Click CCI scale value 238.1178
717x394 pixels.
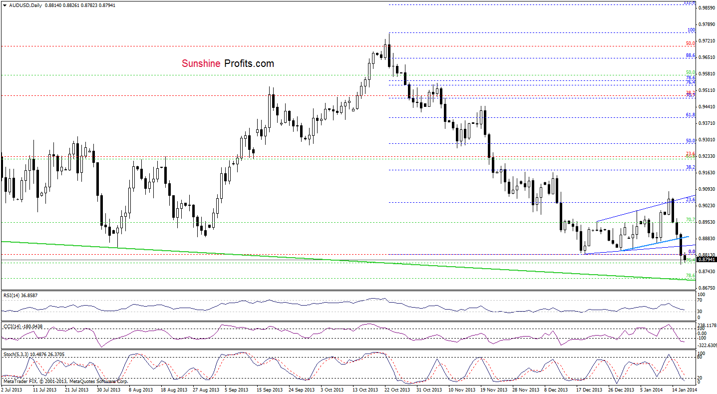(x=707, y=325)
